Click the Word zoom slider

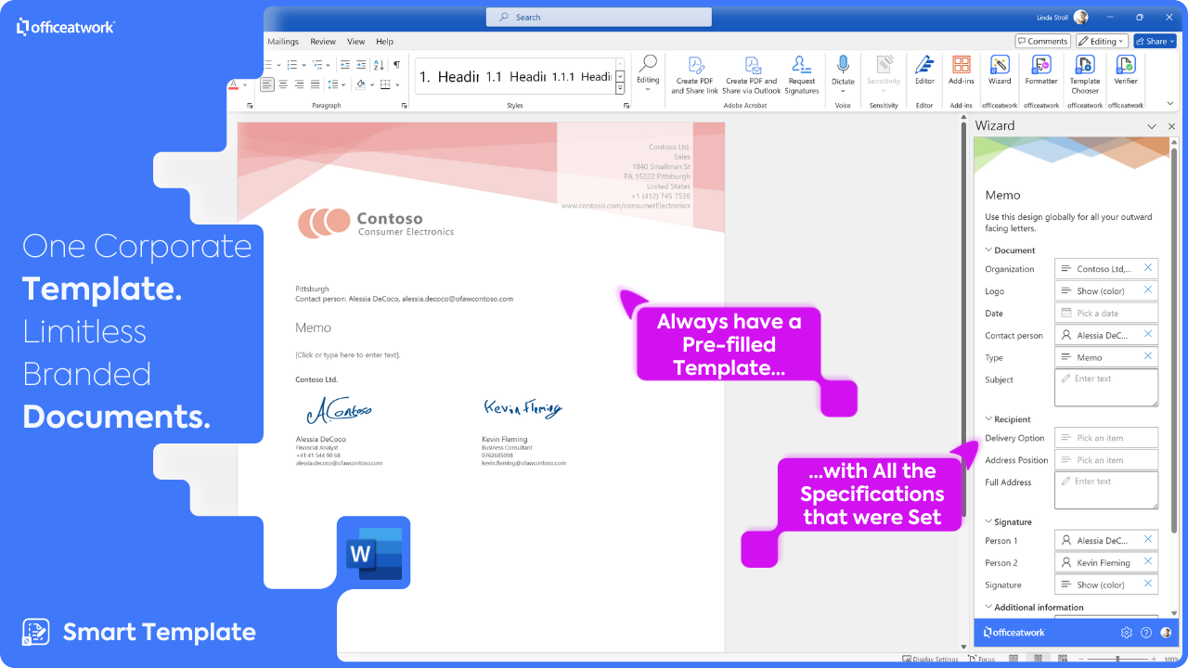1118,660
